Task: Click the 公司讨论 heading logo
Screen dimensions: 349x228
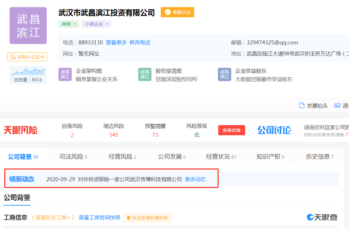Action: [274, 130]
